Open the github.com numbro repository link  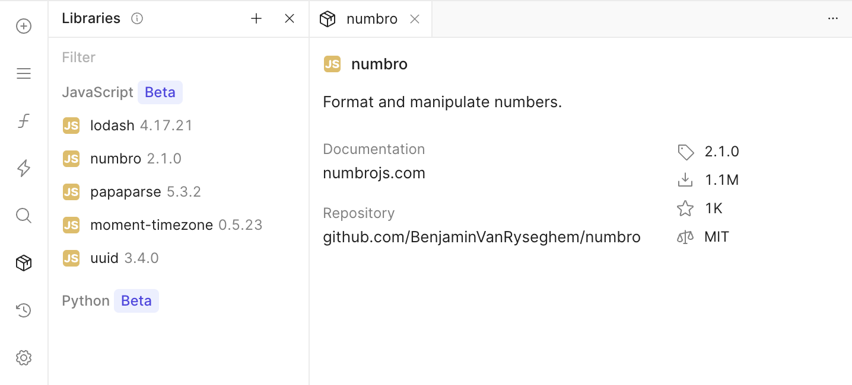[x=482, y=238]
